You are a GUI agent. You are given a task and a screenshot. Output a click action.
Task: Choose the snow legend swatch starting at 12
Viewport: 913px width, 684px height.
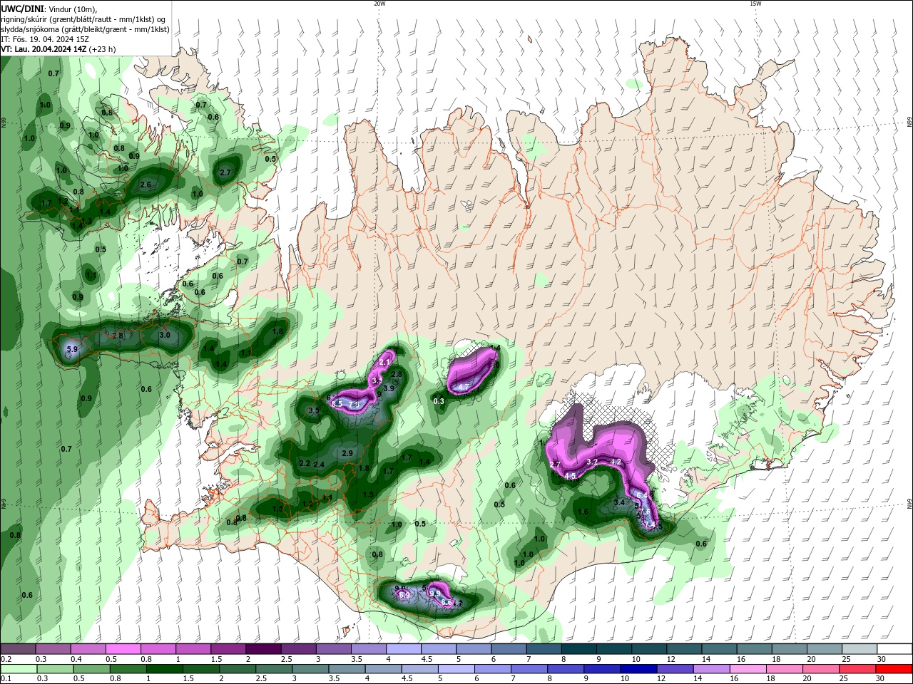[x=685, y=649]
